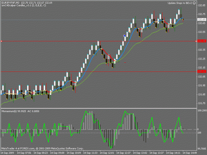Click the 'Update Stops to BEv2' label

tap(180, 3)
